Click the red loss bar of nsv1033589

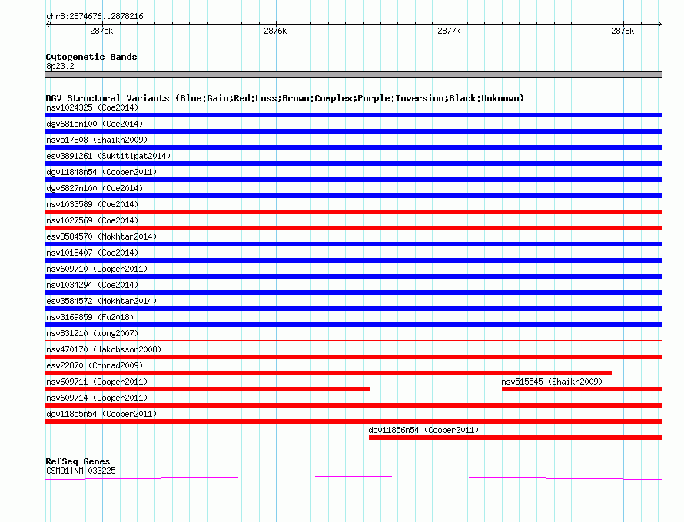point(354,212)
